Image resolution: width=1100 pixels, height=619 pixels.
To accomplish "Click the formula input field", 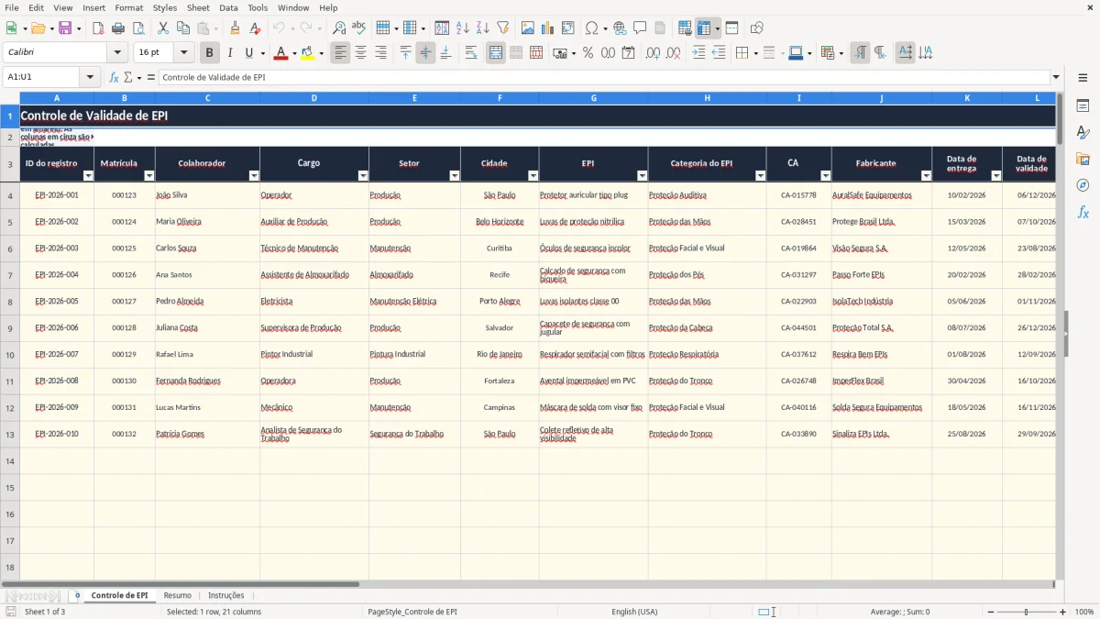I will pos(603,77).
